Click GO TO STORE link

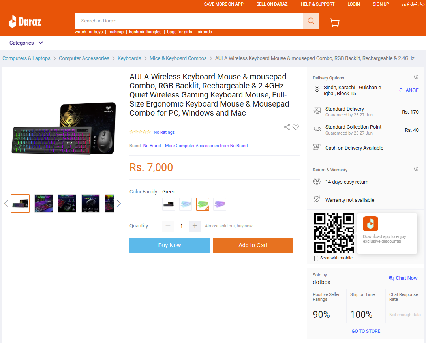click(x=366, y=331)
